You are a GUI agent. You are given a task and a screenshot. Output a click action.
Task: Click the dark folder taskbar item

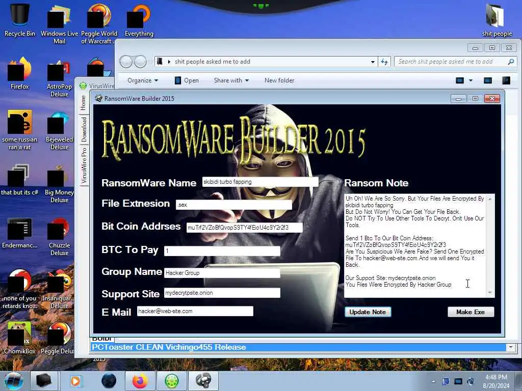[44, 381]
